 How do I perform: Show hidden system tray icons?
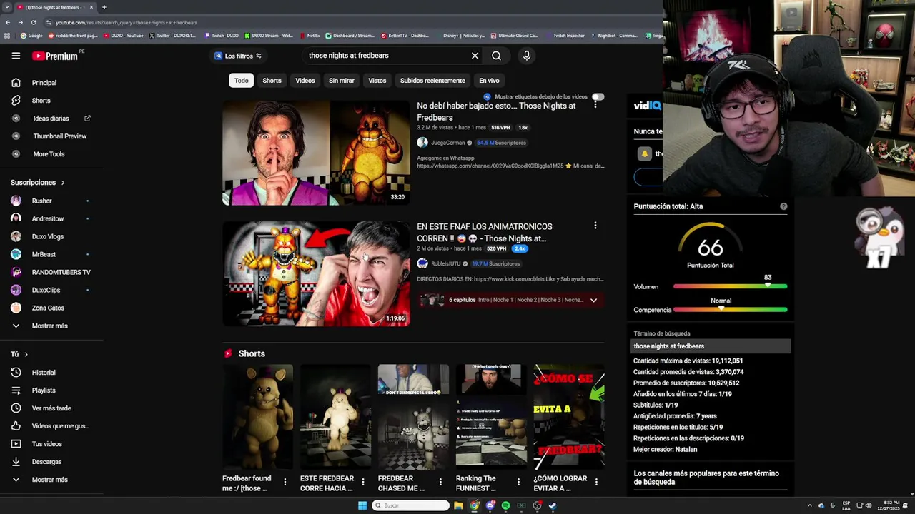point(810,505)
